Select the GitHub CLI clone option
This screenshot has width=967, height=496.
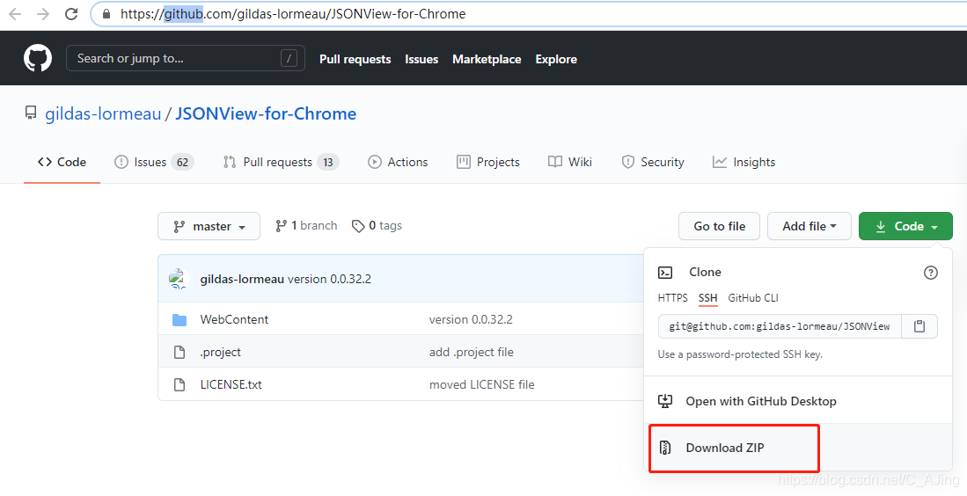tap(753, 298)
